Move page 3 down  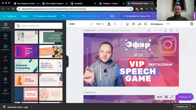click(160, 30)
